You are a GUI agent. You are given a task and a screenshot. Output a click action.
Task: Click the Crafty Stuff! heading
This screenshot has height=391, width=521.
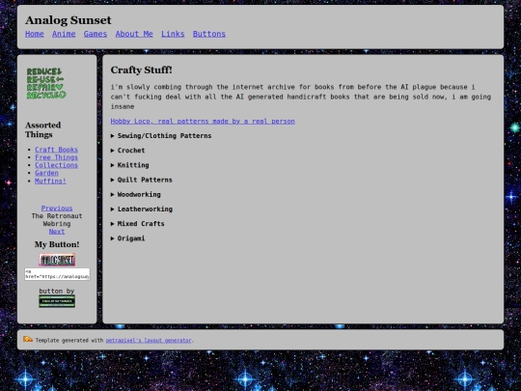tap(141, 70)
